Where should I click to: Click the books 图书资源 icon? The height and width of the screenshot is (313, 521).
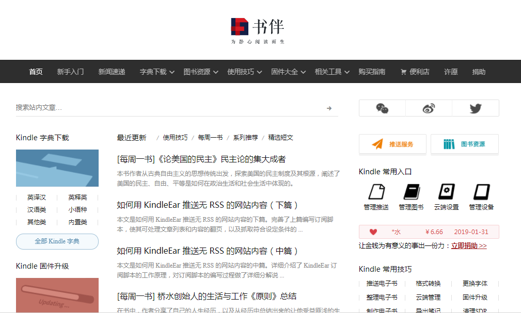(449, 144)
